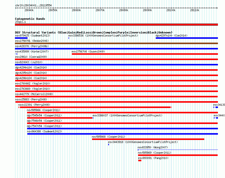225x178 pixels.
Task: Open esv2763660 (Vogler2010) variant
Action: [x=33, y=89]
